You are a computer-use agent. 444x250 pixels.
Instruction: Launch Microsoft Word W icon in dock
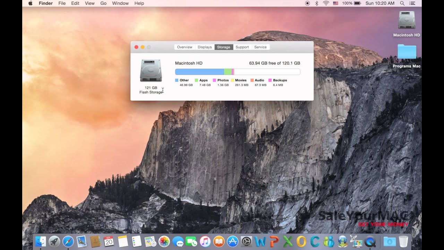[260, 241]
